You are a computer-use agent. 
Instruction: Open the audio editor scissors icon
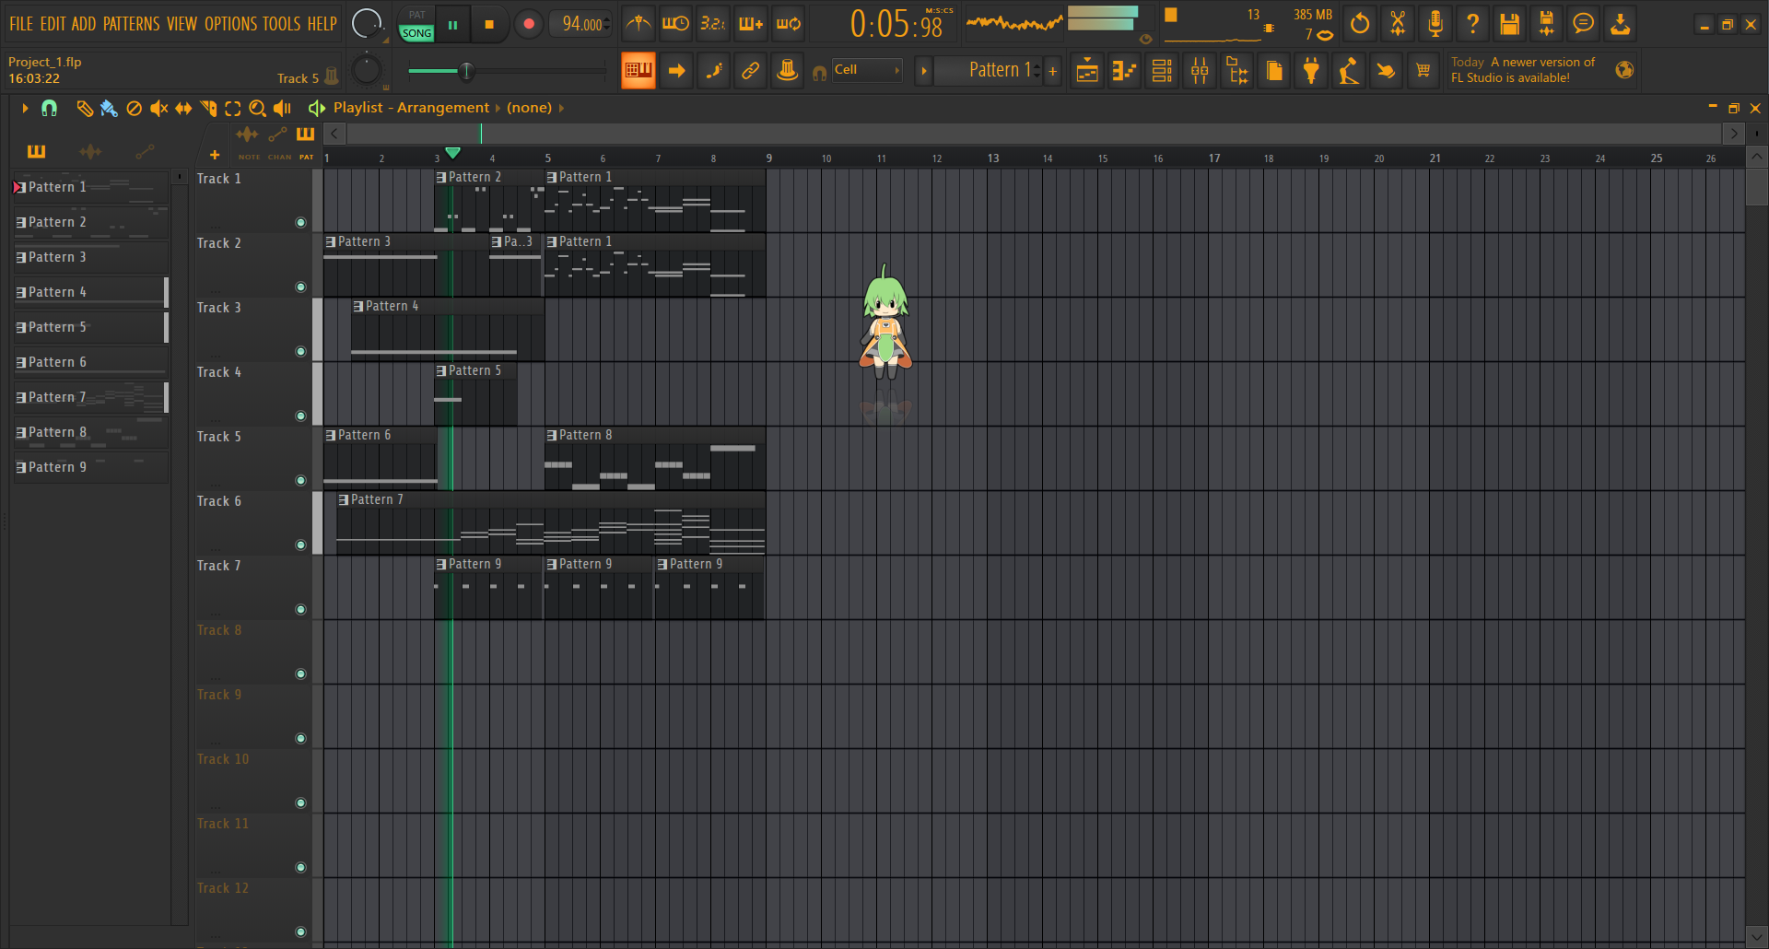tap(1398, 24)
